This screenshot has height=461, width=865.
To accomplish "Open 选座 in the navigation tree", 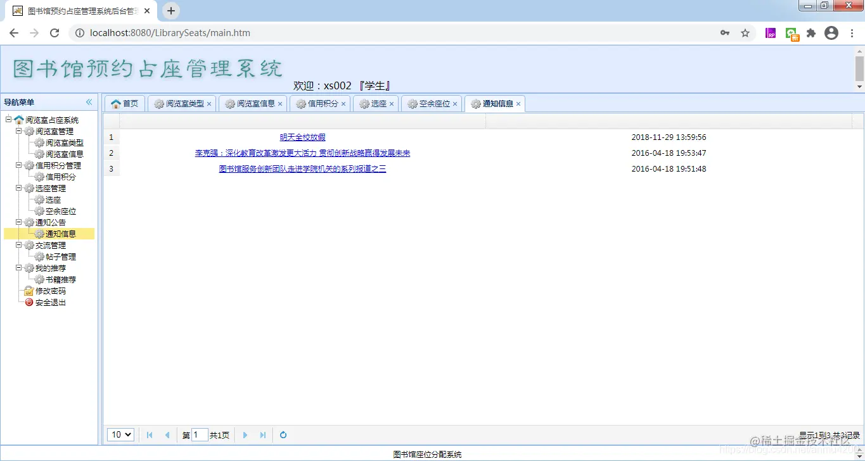I will click(53, 199).
